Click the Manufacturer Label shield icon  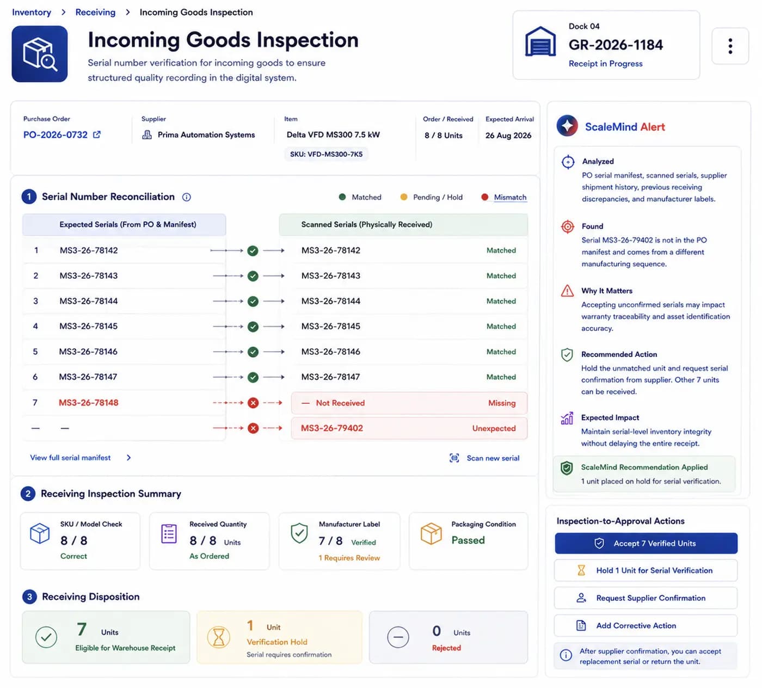pos(299,533)
